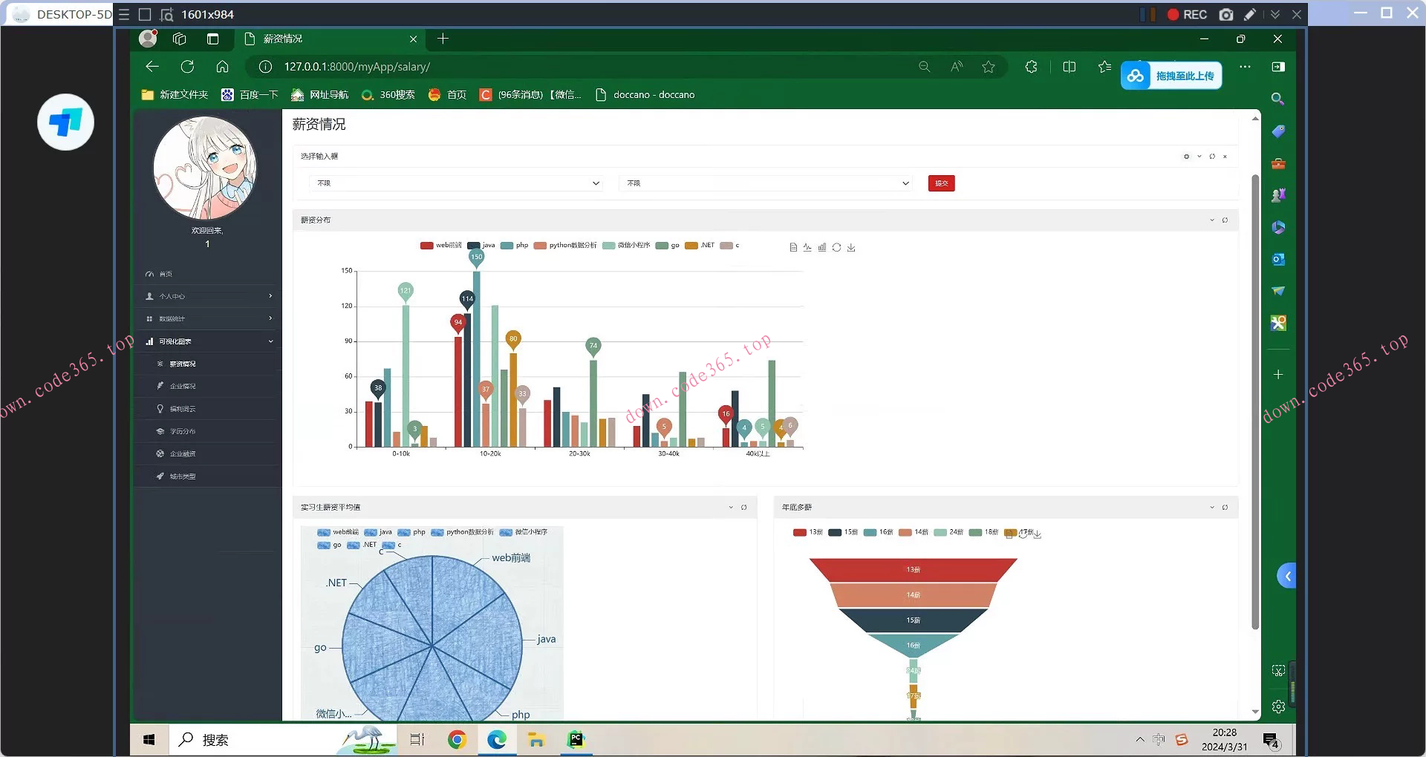
Task: Toggle the .NET legend in bar chart
Action: pyautogui.click(x=700, y=246)
